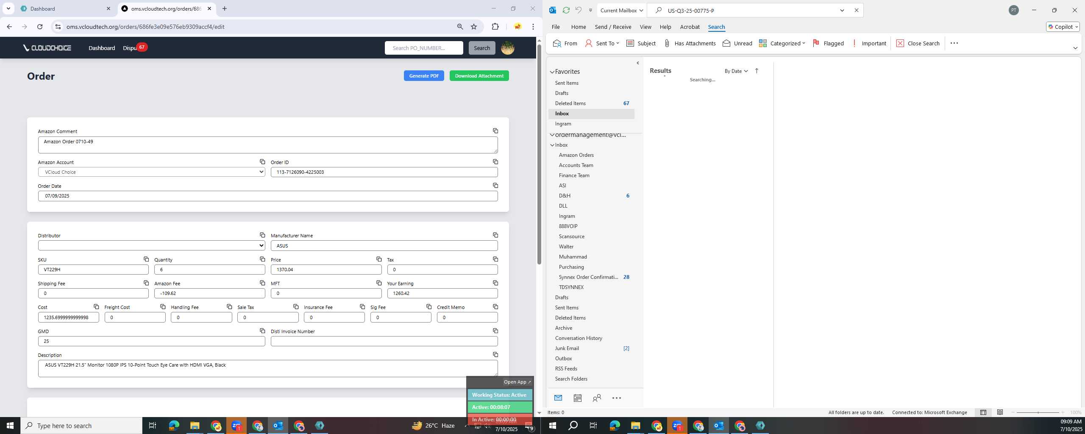Open Windows Start button on left taskbar
The image size is (1085, 434).
[10, 426]
